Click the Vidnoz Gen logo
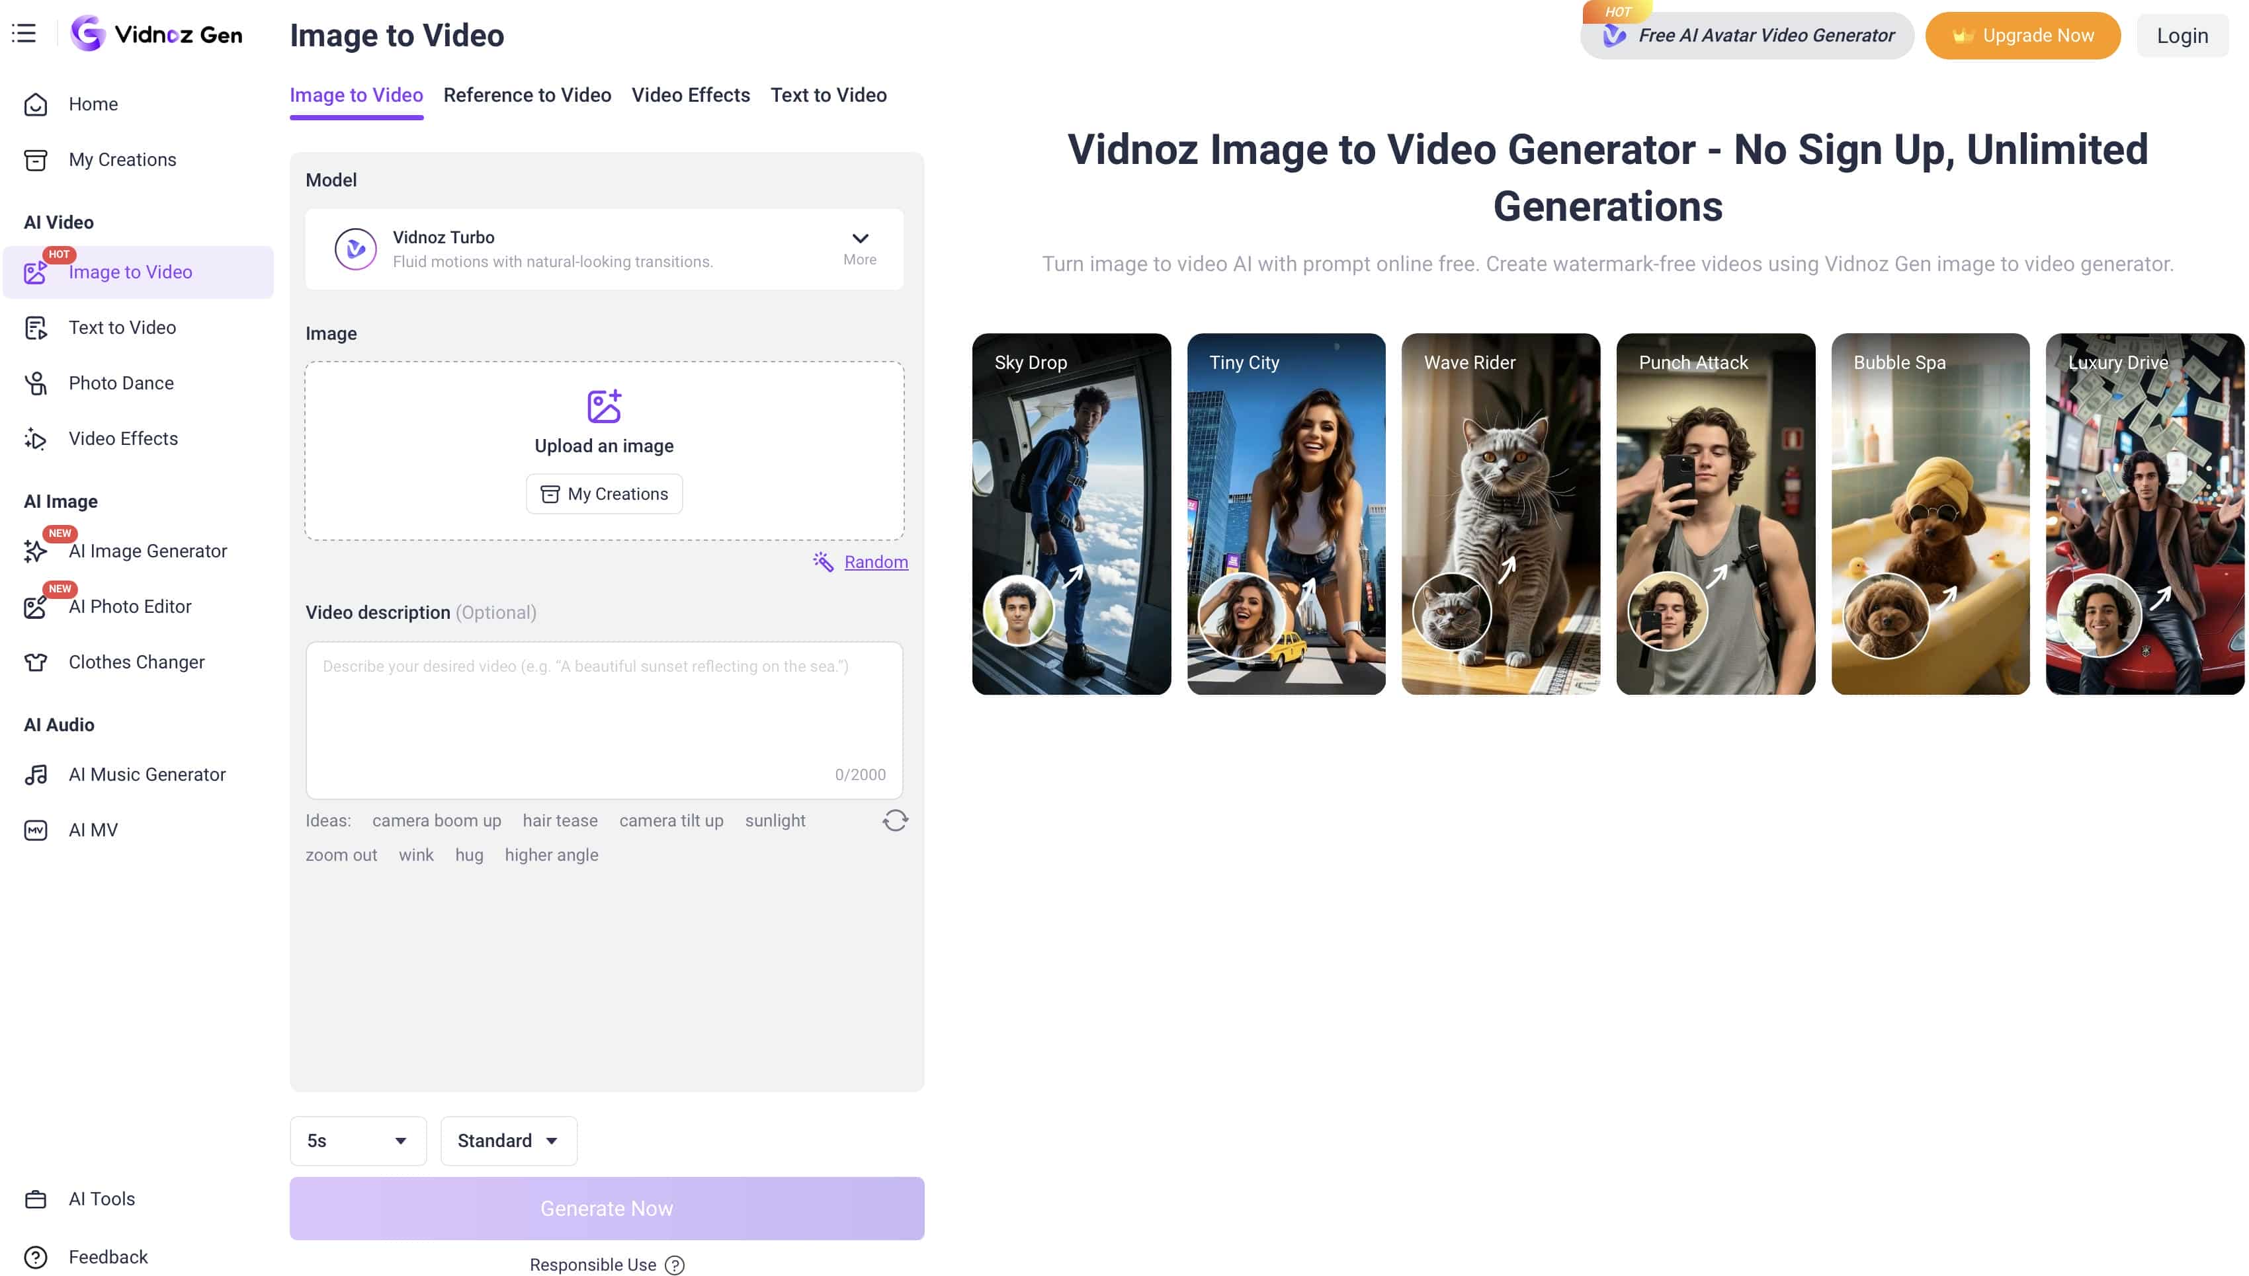This screenshot has height=1276, width=2249. coord(156,34)
